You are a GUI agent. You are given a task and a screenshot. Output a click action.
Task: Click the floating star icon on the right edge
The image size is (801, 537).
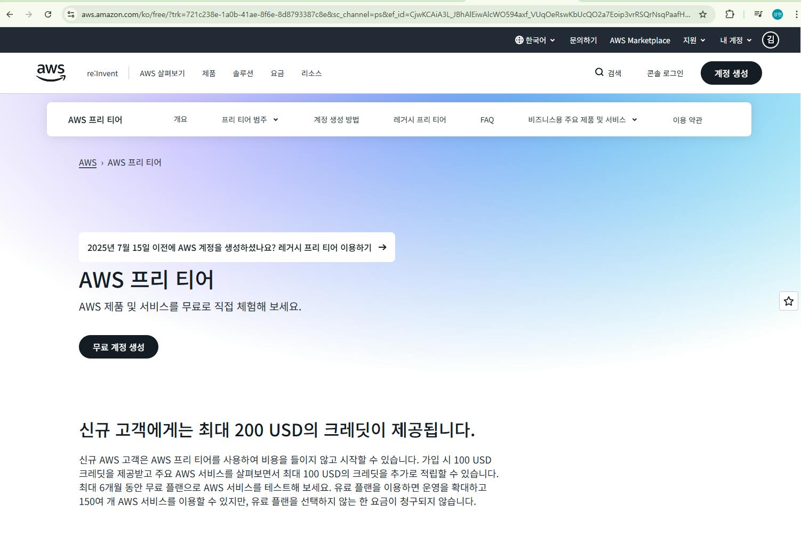(788, 301)
